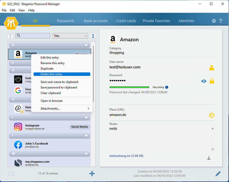Click the filter funnel icon
Viewport: 229px width, 182px height.
tap(10, 36)
